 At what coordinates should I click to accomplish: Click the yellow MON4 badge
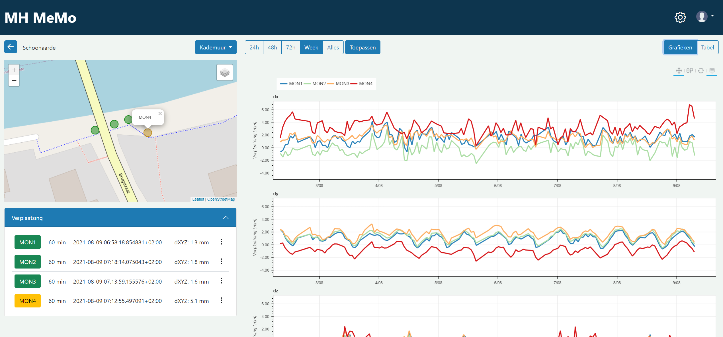tap(27, 301)
